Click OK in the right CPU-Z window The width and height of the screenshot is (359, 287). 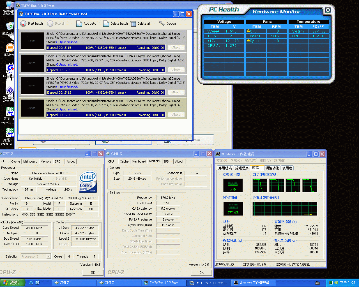tap(201, 272)
